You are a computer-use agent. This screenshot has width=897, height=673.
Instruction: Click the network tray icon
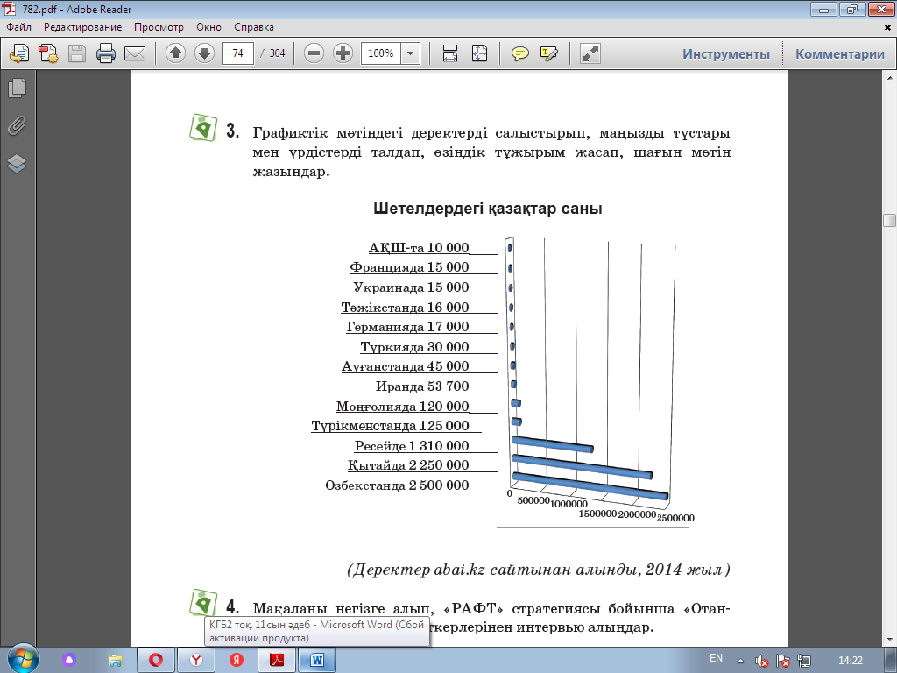pyautogui.click(x=804, y=661)
